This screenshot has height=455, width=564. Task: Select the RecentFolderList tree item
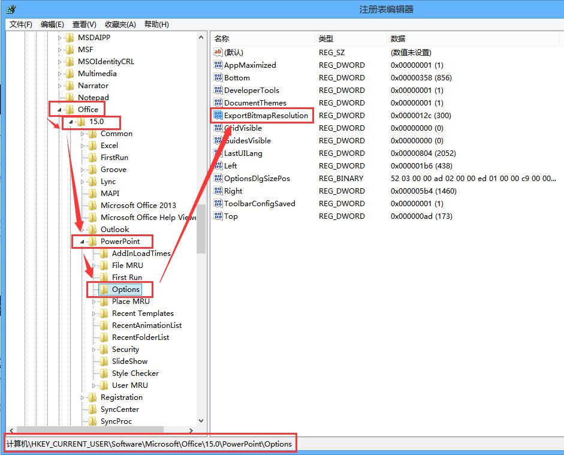(x=140, y=338)
